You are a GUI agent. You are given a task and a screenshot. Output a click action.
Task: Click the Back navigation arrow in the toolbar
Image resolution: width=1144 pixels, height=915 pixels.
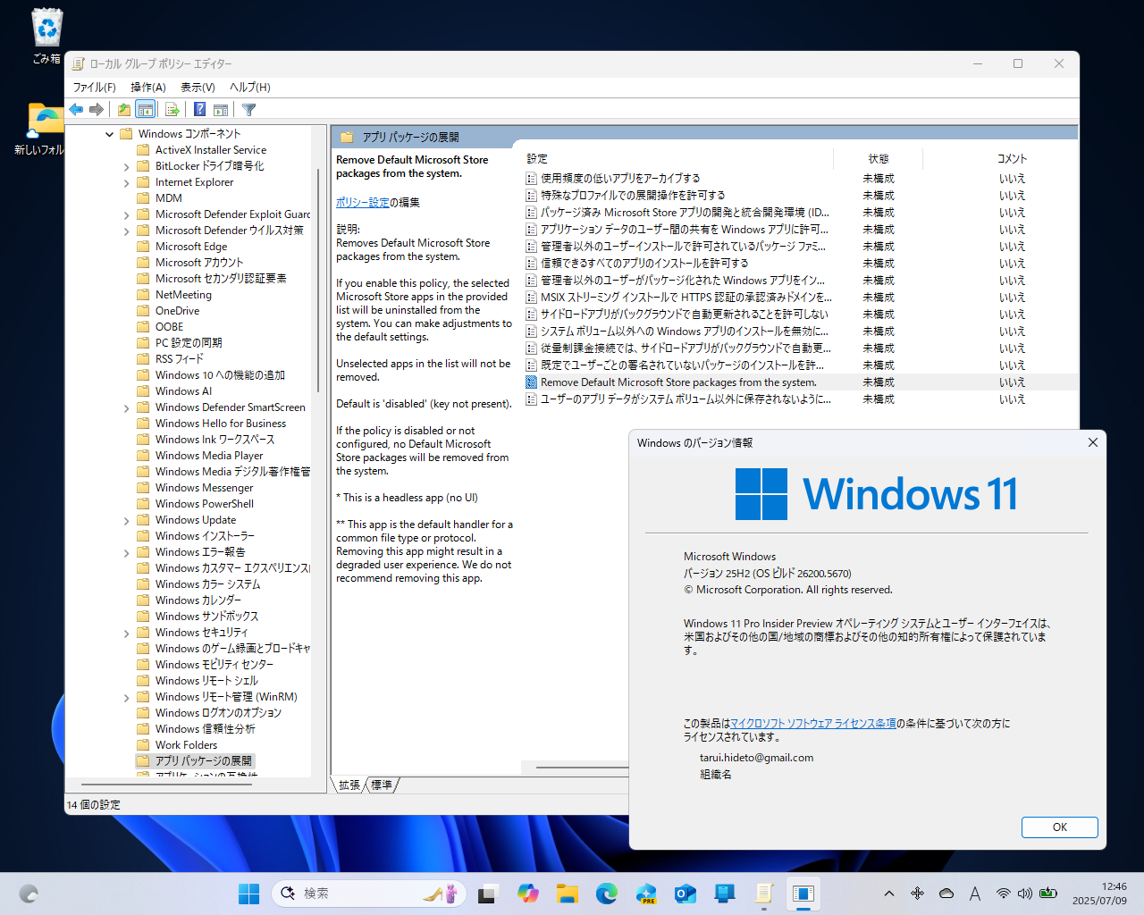click(x=76, y=109)
